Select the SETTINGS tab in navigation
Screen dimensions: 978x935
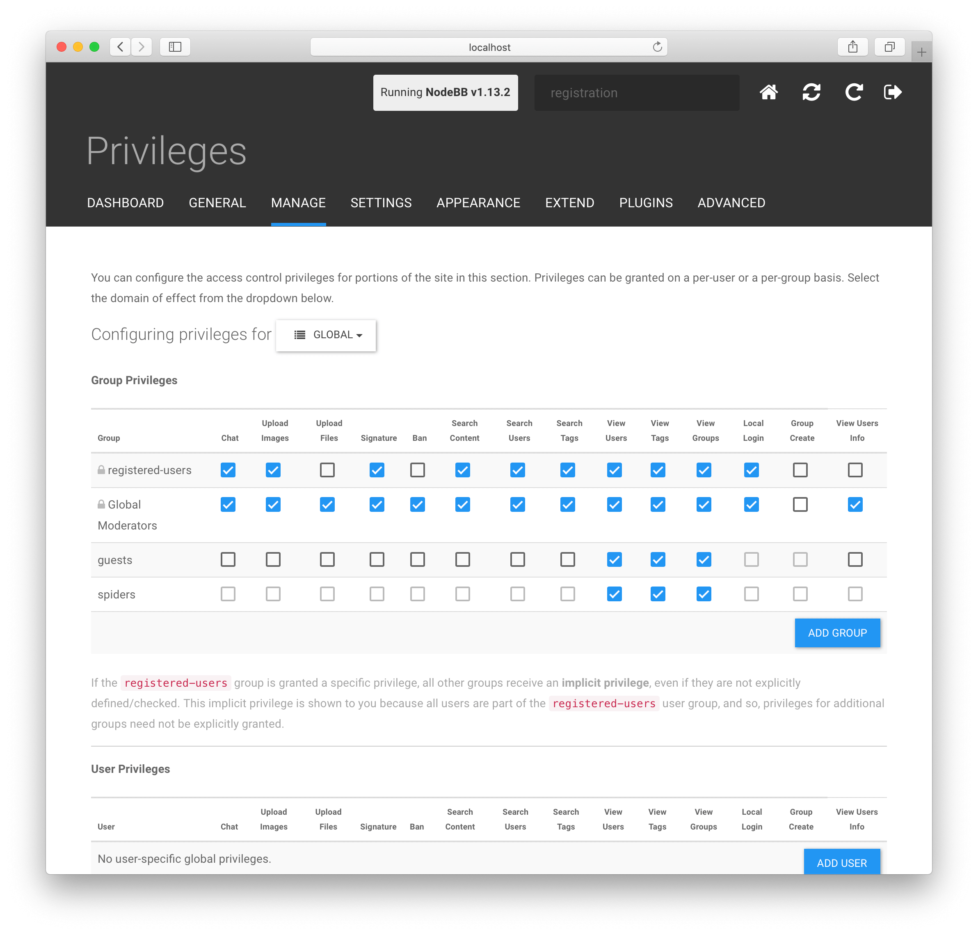tap(382, 203)
